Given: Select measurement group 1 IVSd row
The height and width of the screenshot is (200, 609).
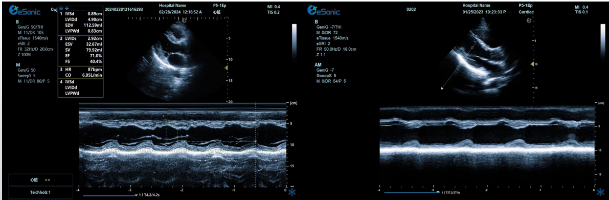Looking at the screenshot, I should pyautogui.click(x=80, y=14).
